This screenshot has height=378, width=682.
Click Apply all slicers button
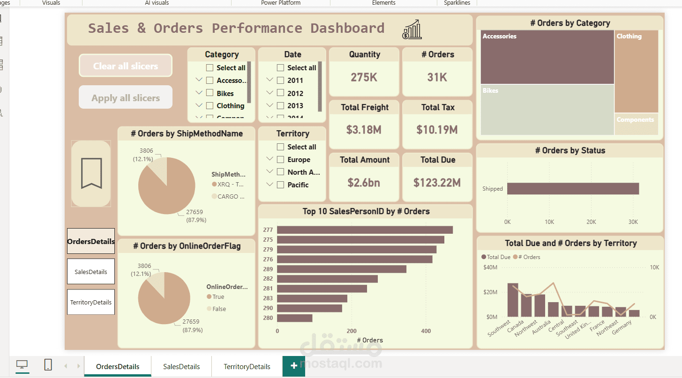[x=126, y=97]
